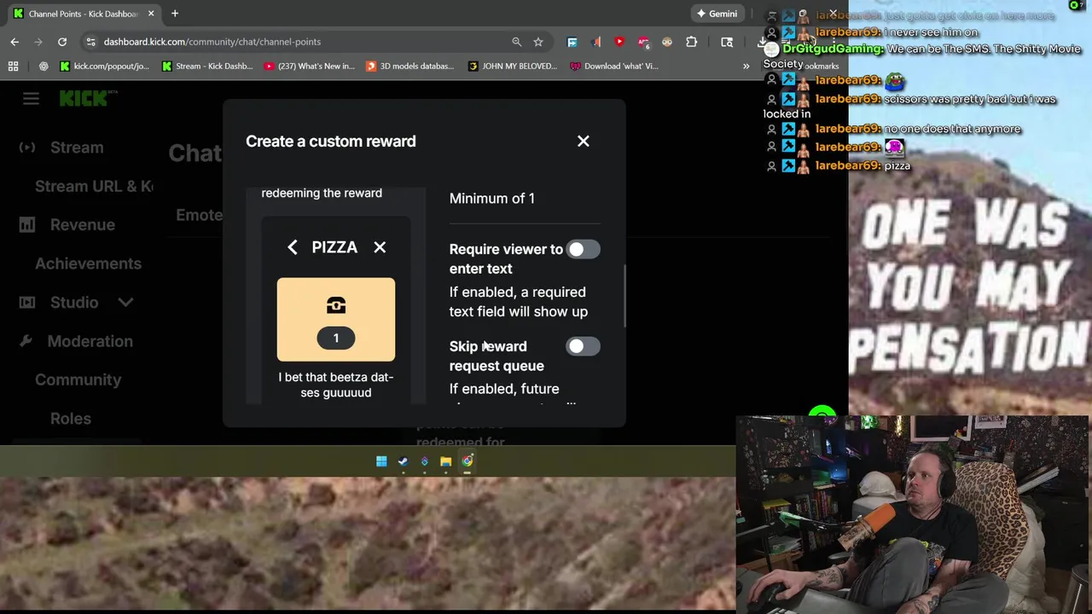Click the X next to PIZZA preview
The height and width of the screenshot is (614, 1092).
380,247
